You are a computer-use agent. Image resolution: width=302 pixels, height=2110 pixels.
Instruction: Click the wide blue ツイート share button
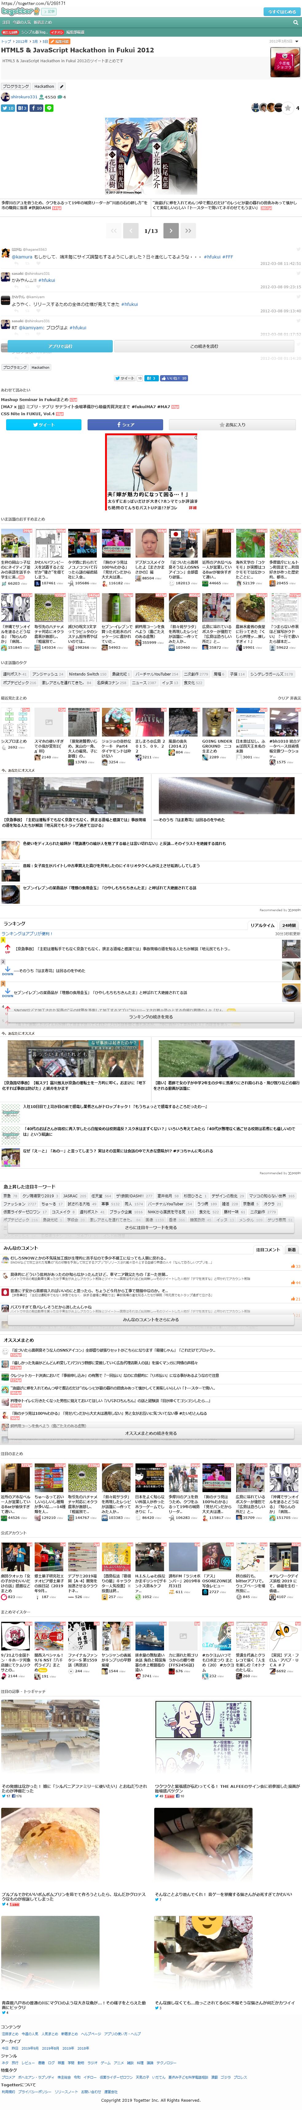pyautogui.click(x=44, y=424)
